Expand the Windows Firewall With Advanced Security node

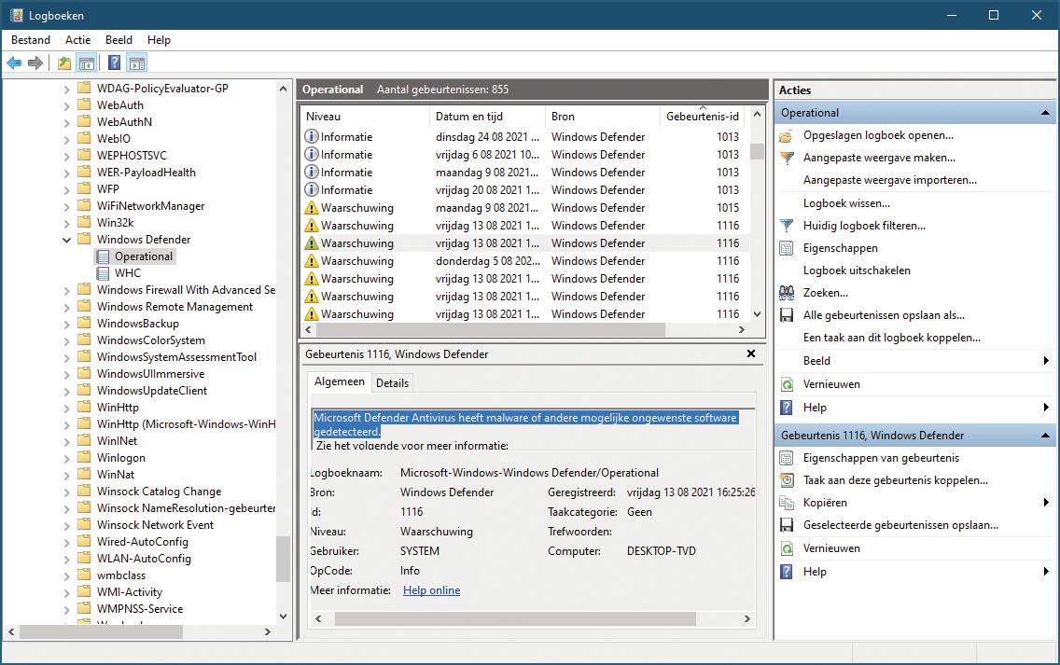coord(66,291)
